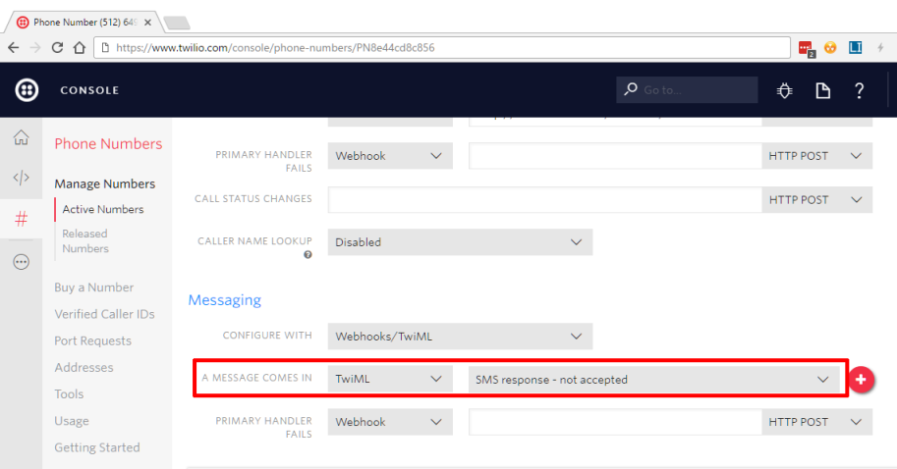Click the Caller Name Lookup info icon
The image size is (897, 469).
click(x=308, y=255)
